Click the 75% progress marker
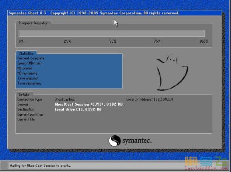The image size is (231, 172). coord(157,41)
